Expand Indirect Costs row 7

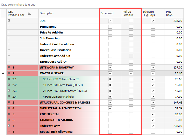tap(9, 126)
